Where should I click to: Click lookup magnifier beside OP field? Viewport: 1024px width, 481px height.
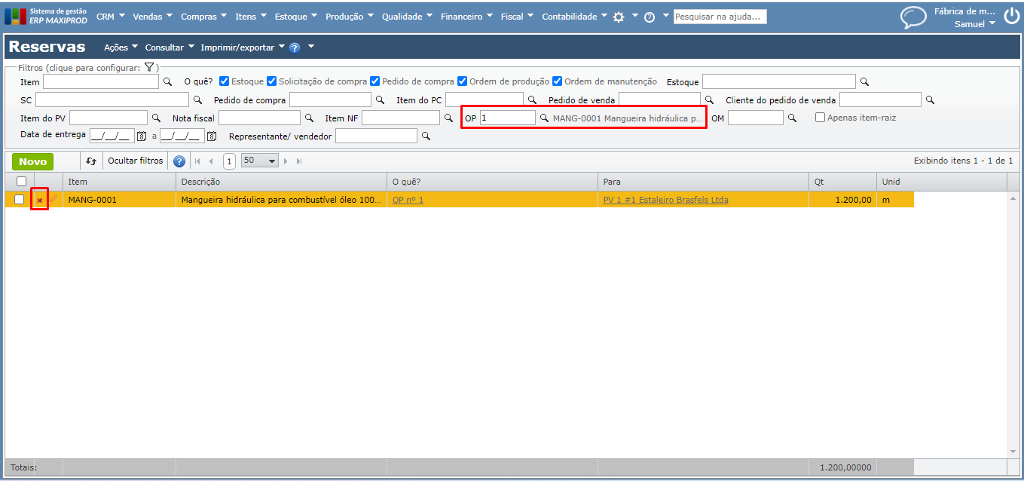[x=544, y=118]
